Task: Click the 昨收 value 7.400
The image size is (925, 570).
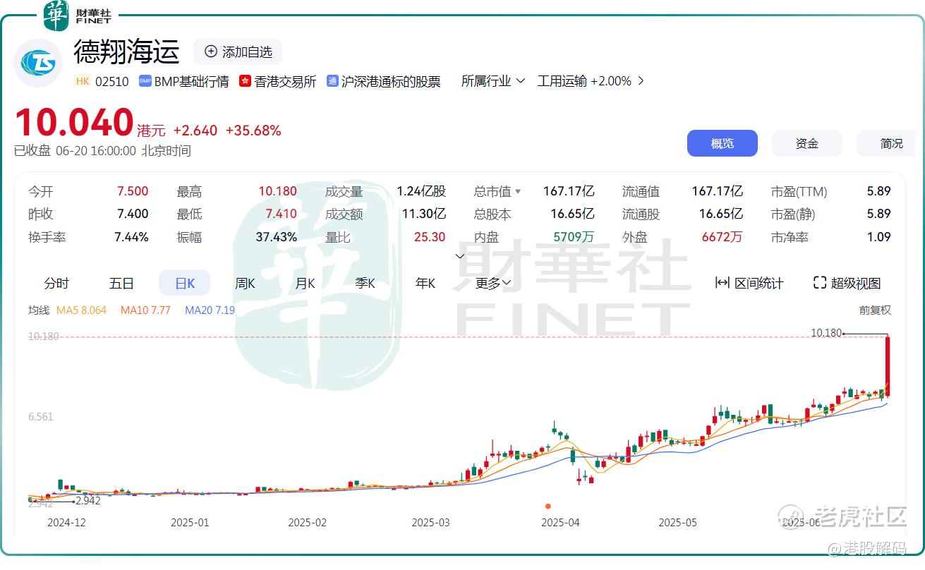Action: [x=133, y=214]
